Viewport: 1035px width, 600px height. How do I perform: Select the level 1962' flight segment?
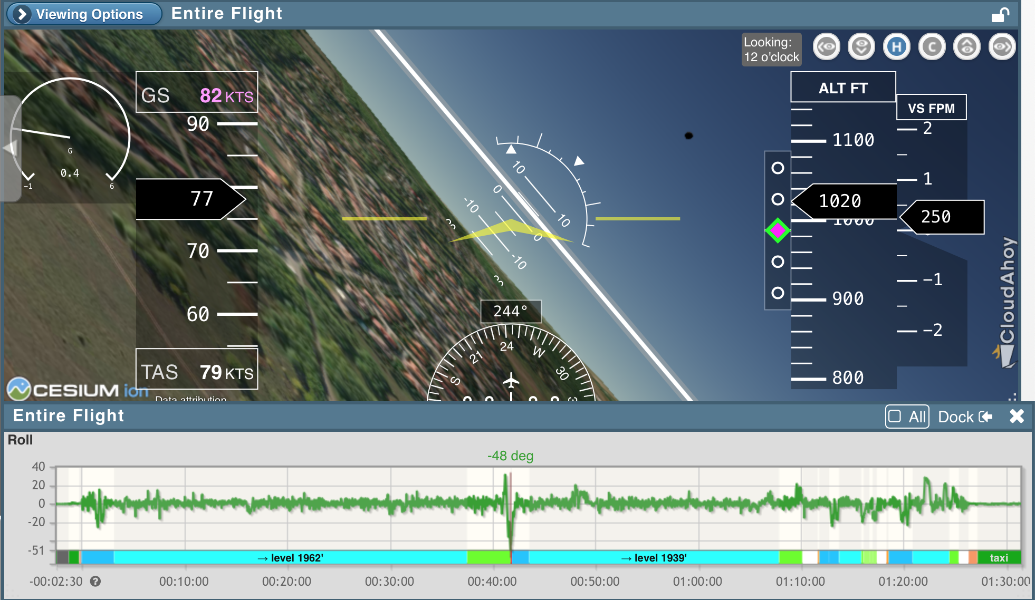pyautogui.click(x=290, y=558)
